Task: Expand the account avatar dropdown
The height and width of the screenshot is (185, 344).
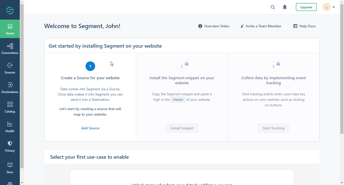Action: (329, 7)
